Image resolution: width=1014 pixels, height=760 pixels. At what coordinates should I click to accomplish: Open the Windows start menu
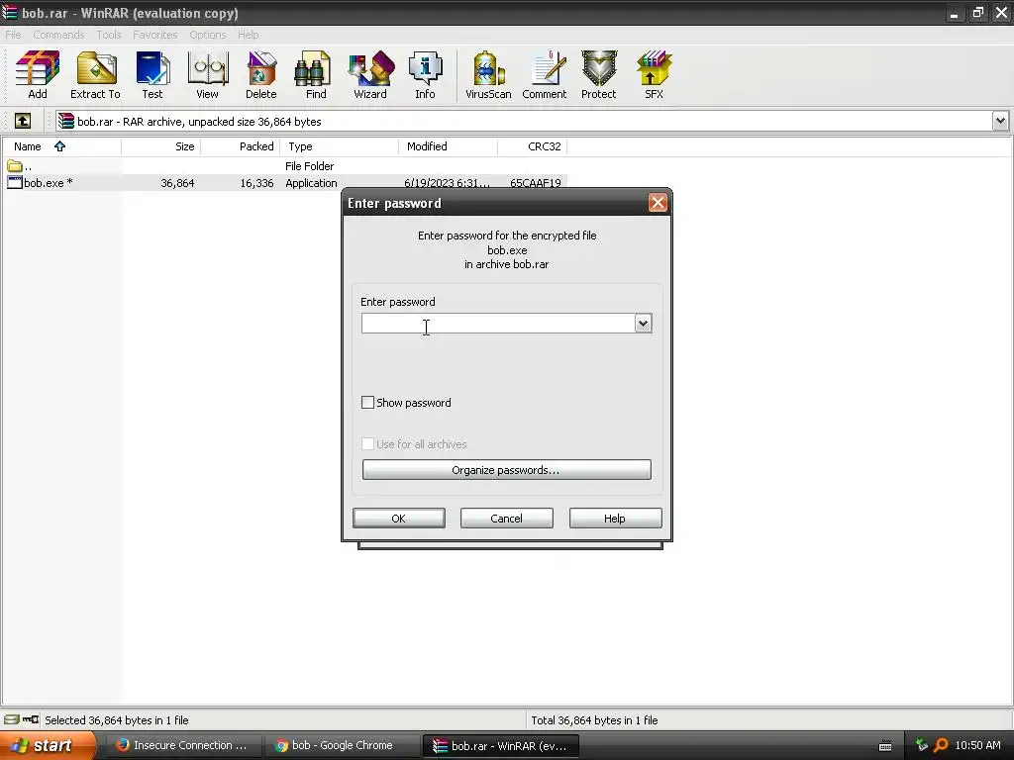point(48,746)
